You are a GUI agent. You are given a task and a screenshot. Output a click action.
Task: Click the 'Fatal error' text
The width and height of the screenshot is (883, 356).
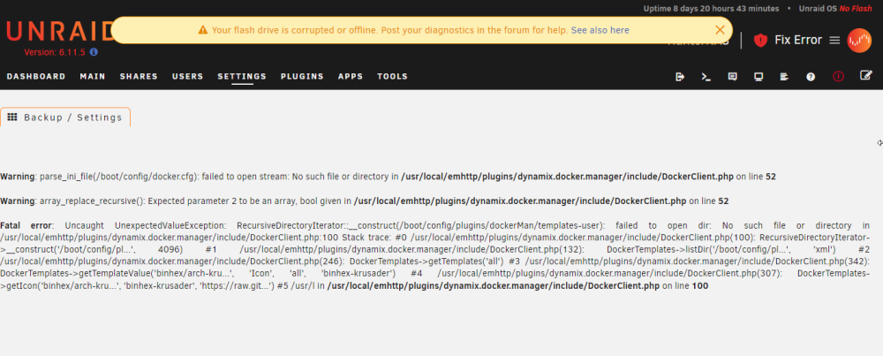(x=26, y=224)
